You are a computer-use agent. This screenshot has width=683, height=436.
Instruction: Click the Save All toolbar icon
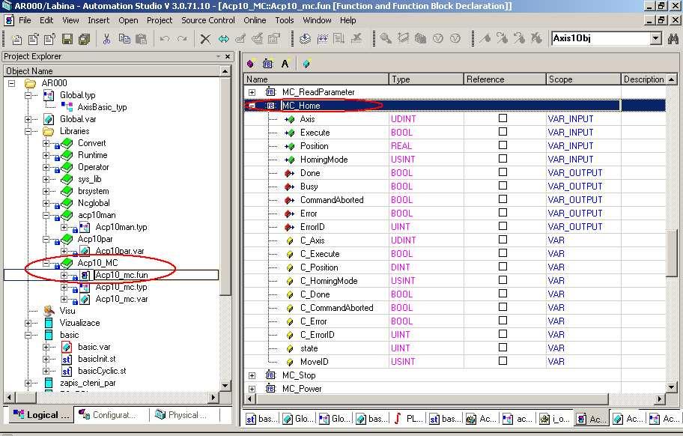tap(84, 39)
